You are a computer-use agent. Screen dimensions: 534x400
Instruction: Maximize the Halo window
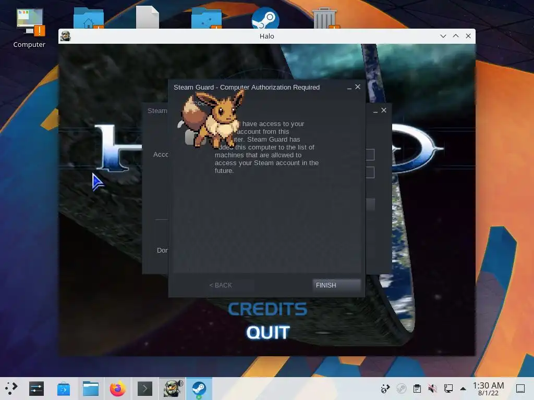coord(456,36)
